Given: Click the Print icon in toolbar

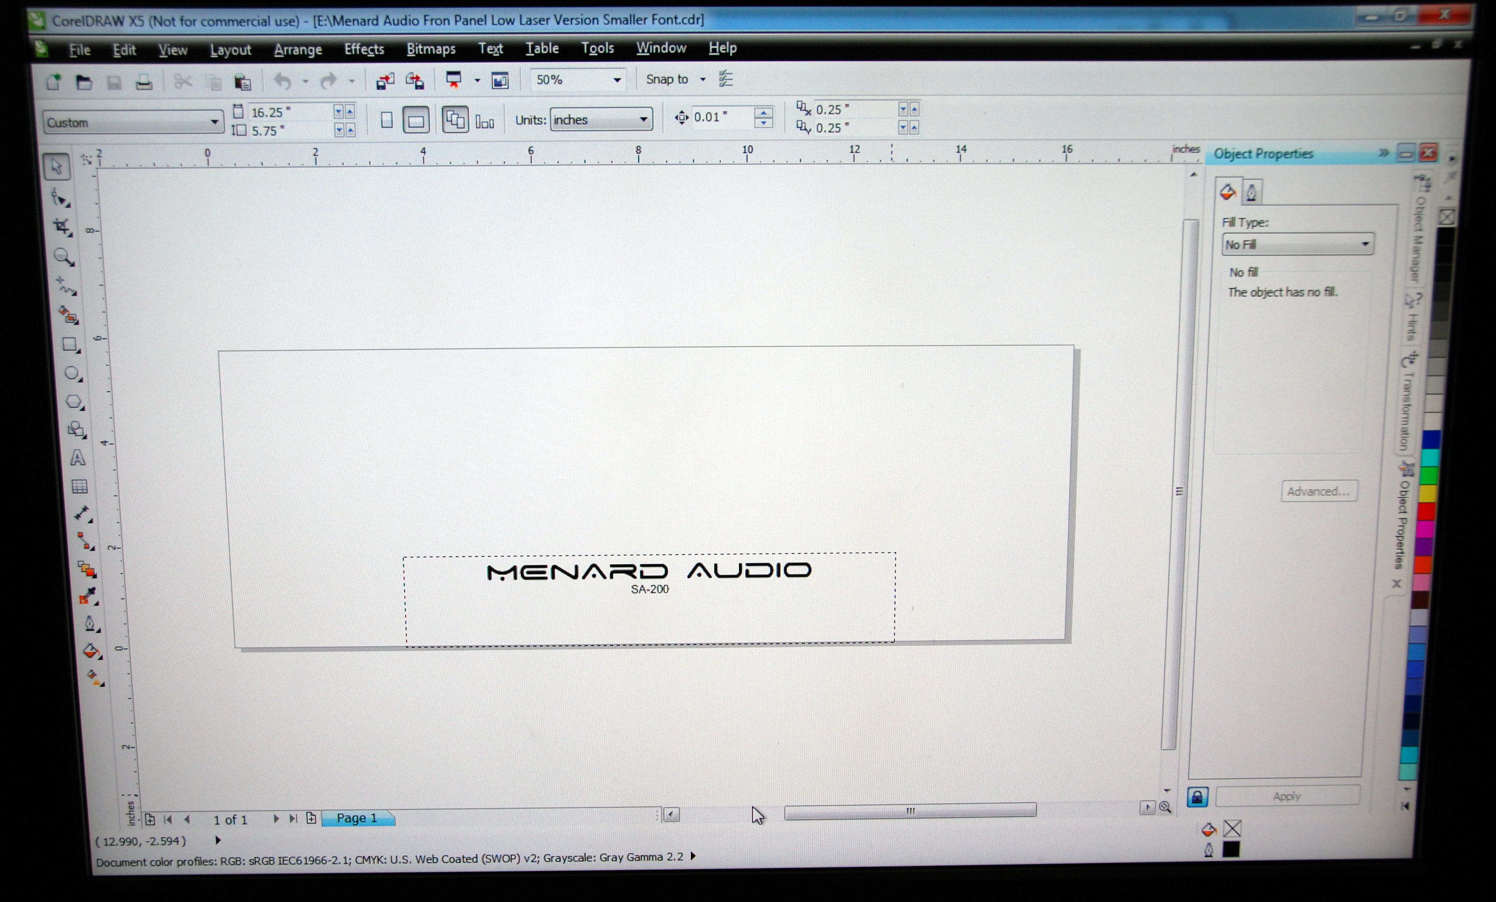Looking at the screenshot, I should (144, 82).
